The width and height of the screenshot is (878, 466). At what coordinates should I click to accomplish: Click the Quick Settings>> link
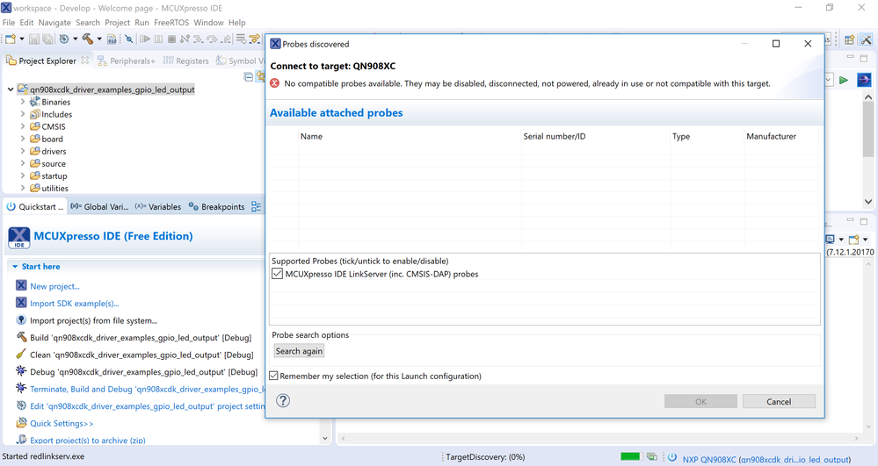click(x=62, y=424)
